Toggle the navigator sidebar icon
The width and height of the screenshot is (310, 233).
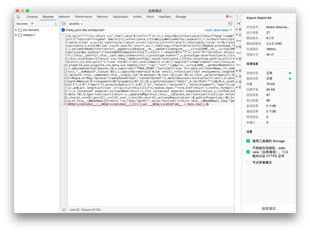(x=64, y=24)
